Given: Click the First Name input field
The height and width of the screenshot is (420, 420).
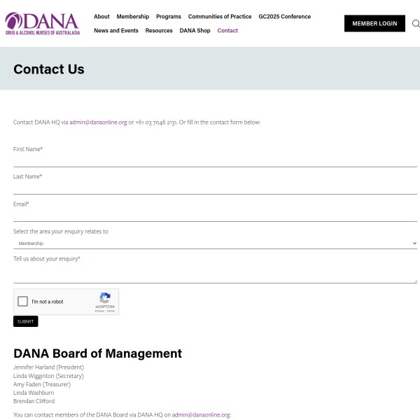Looking at the screenshot, I should (215, 160).
